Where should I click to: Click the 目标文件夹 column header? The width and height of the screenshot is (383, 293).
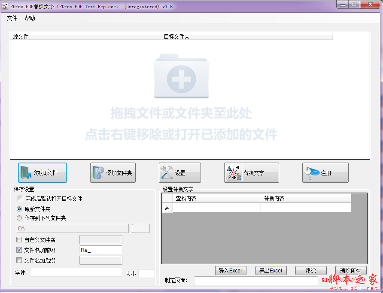click(247, 36)
